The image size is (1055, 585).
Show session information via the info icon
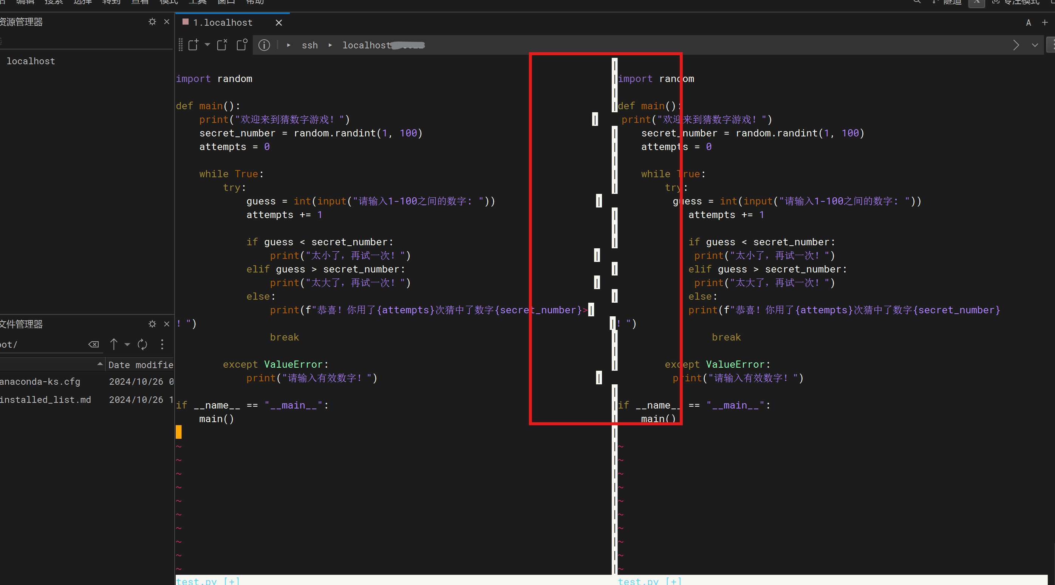pyautogui.click(x=264, y=45)
